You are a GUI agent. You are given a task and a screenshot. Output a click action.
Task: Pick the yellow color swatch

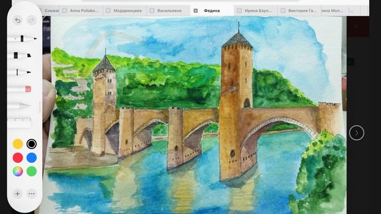(x=18, y=144)
